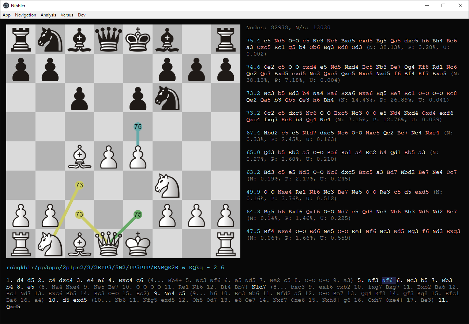Image resolution: width=469 pixels, height=324 pixels.
Task: Select the black knight on f6
Action: pos(167,98)
